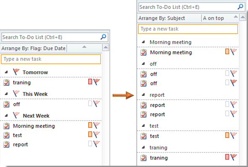Click the test task icon in Subject panel

tap(143, 136)
